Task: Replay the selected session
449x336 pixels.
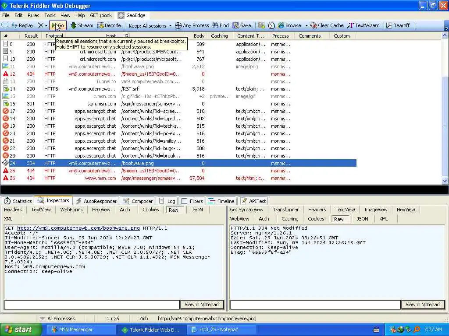Action: [23, 25]
